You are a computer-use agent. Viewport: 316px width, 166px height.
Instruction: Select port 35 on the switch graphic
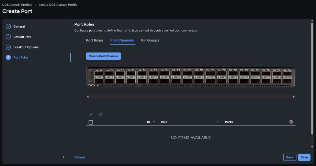click(x=287, y=73)
